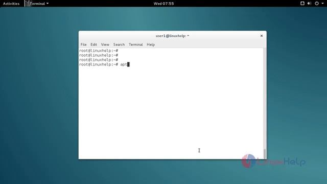Click the first root@linuxhelp prompt line
The height and width of the screenshot is (184, 327).
pyautogui.click(x=99, y=51)
